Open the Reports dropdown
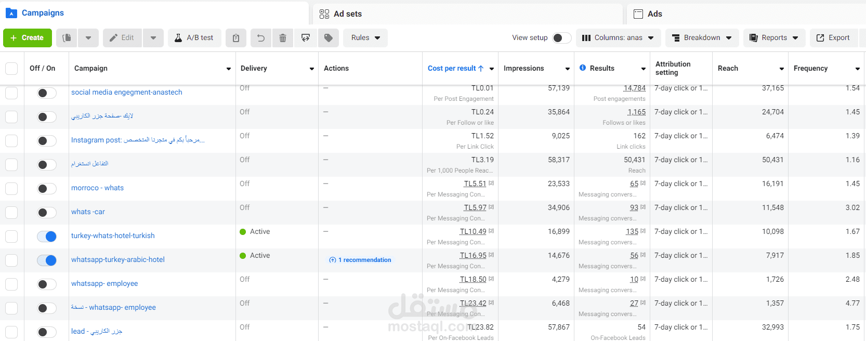Image resolution: width=866 pixels, height=341 pixels. pos(774,38)
